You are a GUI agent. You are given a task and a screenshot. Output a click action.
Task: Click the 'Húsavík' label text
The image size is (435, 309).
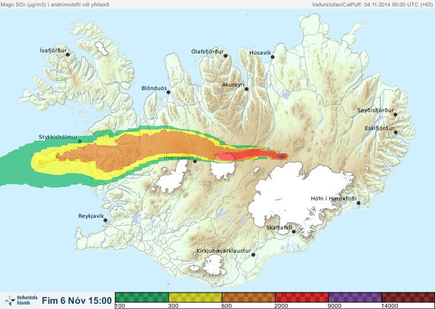click(260, 53)
